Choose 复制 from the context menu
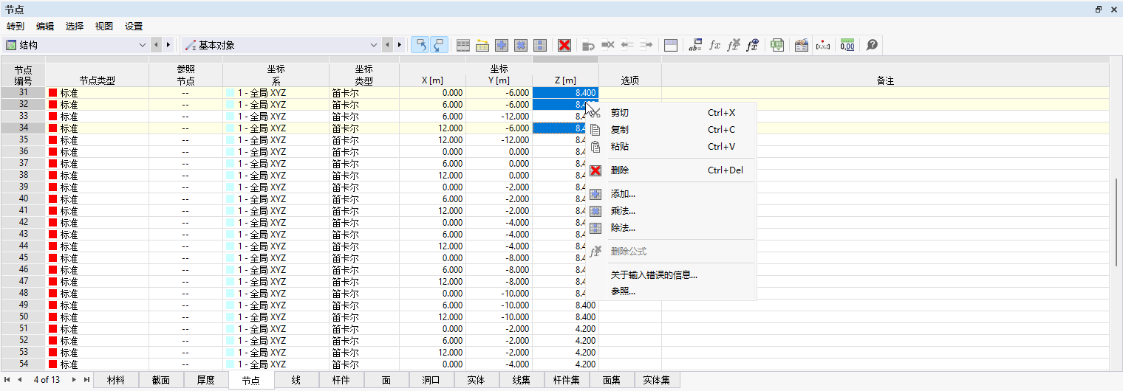Screen dimensions: 1123x391 pyautogui.click(x=671, y=130)
